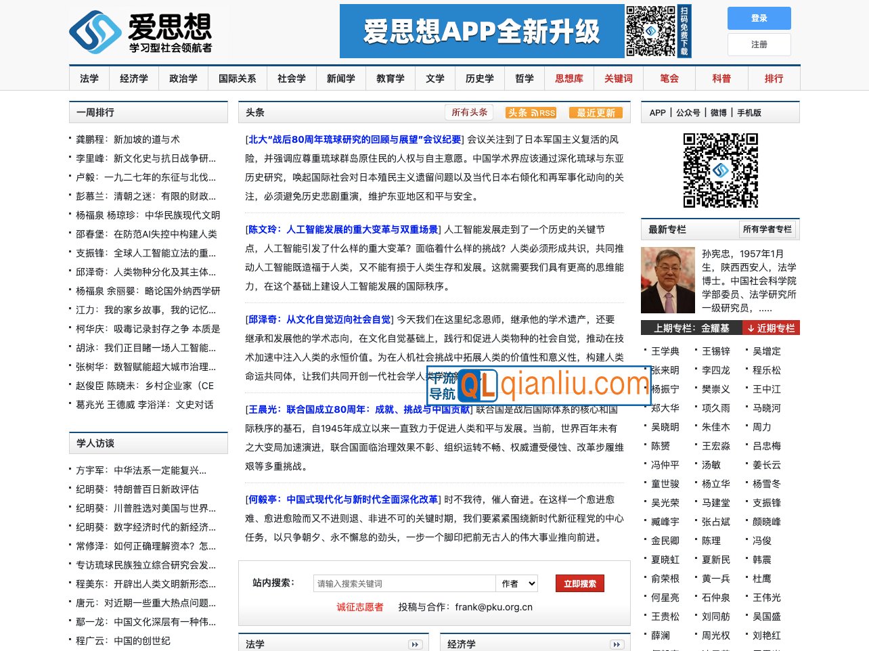This screenshot has height=651, width=869.
Task: Open the 诚征志愿者 link
Action: click(359, 607)
